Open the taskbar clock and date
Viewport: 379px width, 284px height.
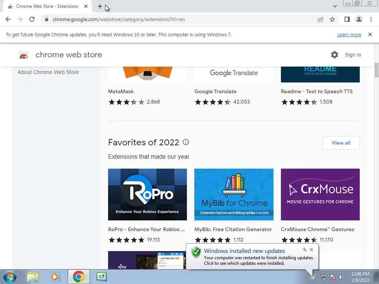click(360, 277)
